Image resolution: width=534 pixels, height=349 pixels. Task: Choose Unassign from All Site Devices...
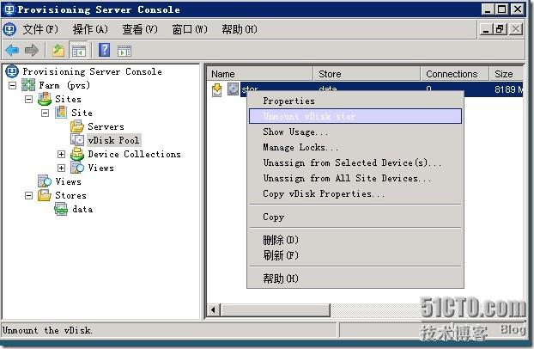355,178
